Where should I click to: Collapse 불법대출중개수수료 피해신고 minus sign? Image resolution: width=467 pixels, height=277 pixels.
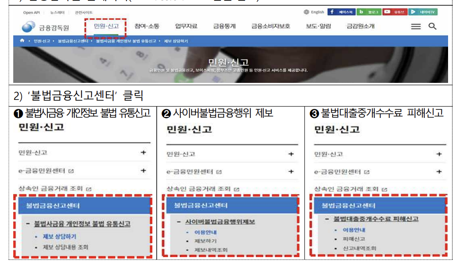click(x=327, y=219)
